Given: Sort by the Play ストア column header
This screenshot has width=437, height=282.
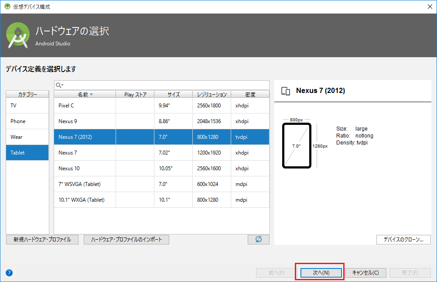Looking at the screenshot, I should pos(135,95).
